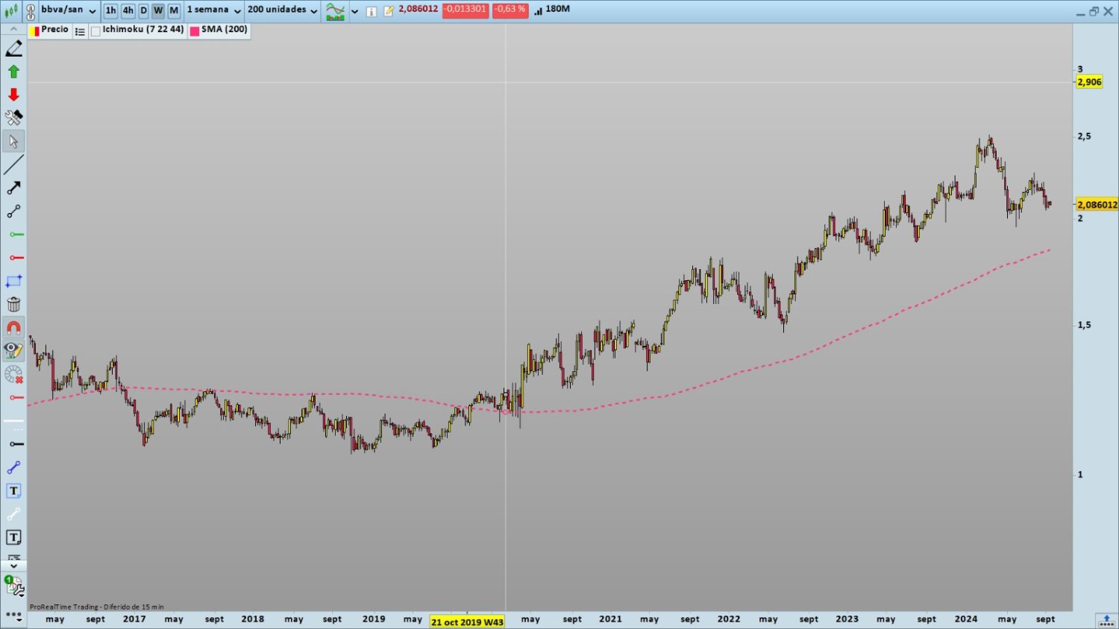
Task: Switch to the D daily timeframe
Action: 143,10
